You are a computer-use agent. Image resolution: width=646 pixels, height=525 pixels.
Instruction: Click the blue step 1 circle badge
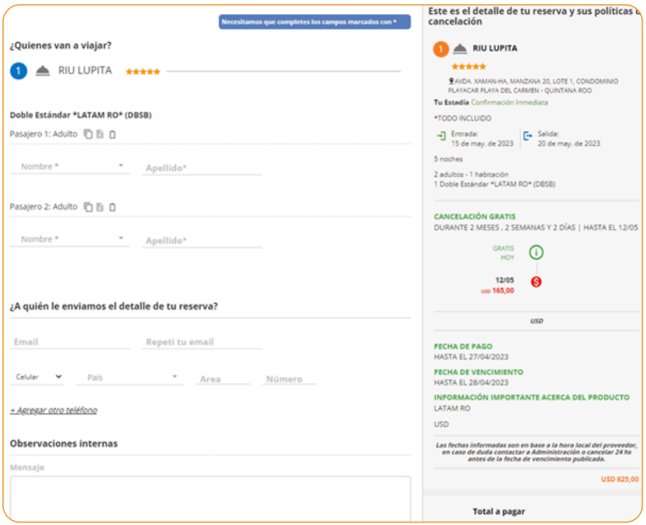tap(18, 71)
